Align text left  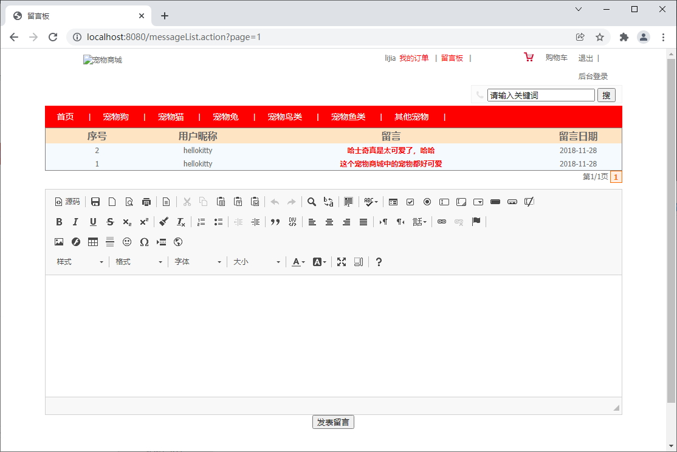pos(312,222)
